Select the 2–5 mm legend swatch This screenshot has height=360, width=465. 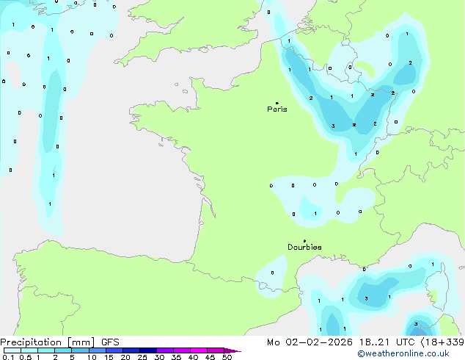pos(63,350)
